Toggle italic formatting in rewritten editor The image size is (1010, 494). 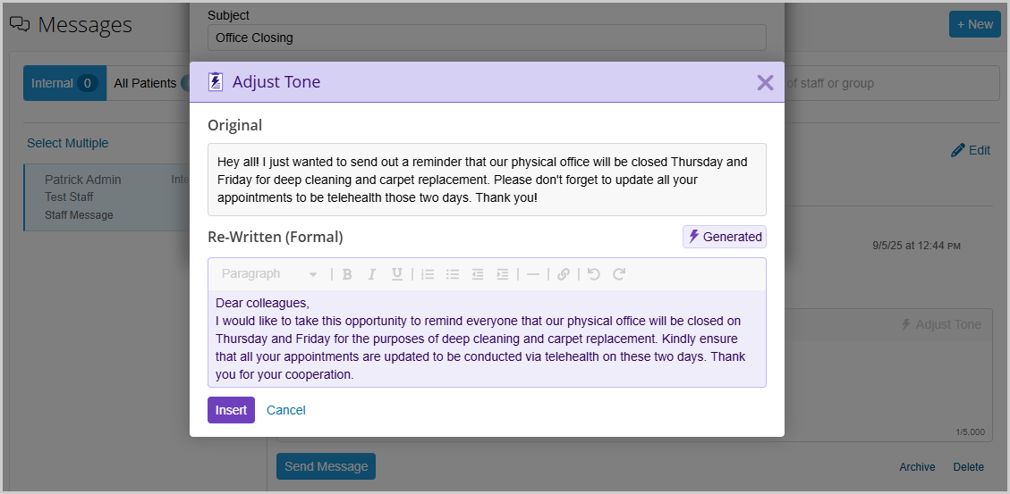pyautogui.click(x=372, y=274)
